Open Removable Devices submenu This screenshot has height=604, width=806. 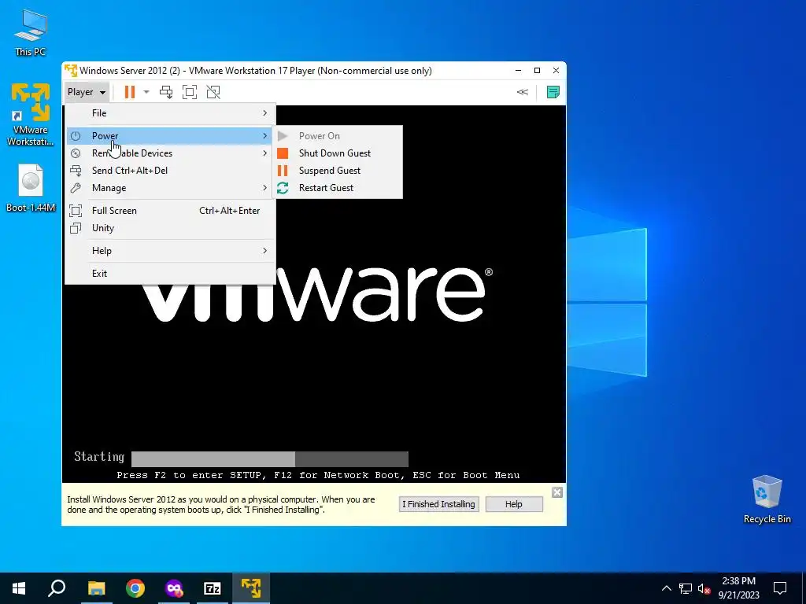tap(170, 153)
